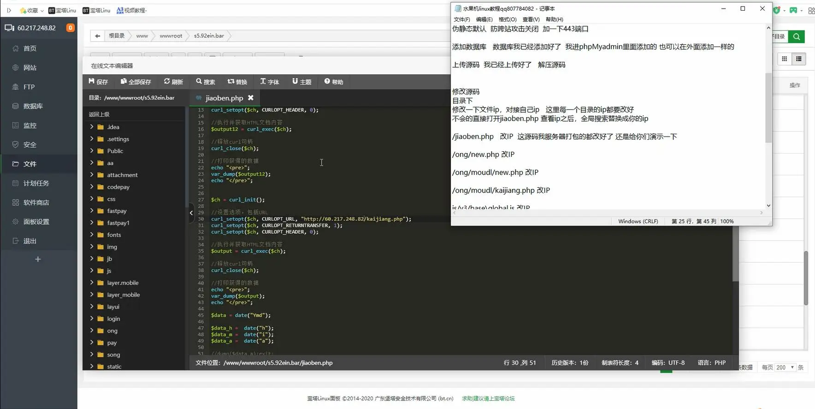Screen dimensions: 815x409
Task: Open Notepad 格式(O) menu
Action: (x=508, y=19)
